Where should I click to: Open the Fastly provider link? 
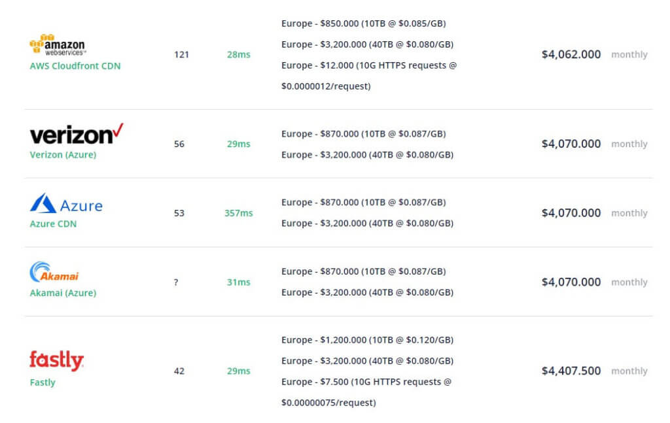click(43, 382)
